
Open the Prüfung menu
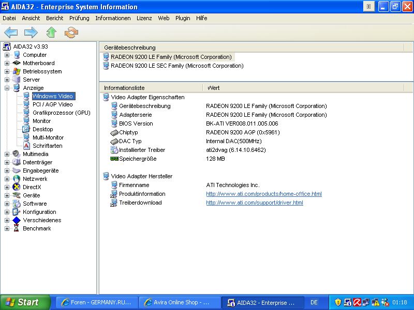click(x=79, y=18)
